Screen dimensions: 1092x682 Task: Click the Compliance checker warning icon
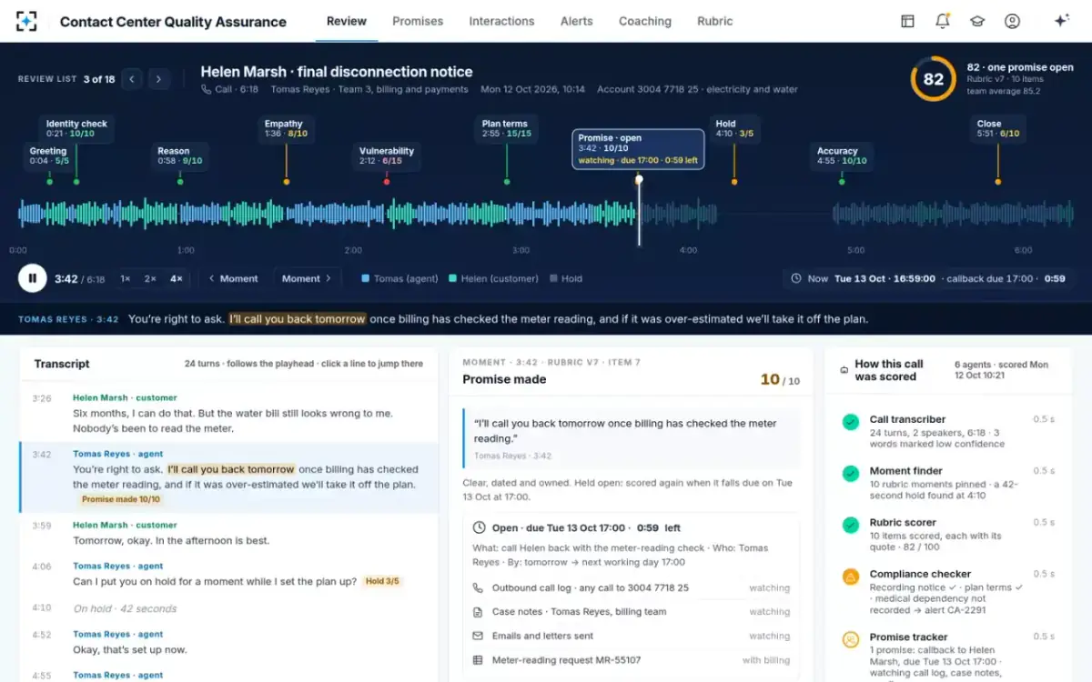coord(850,577)
